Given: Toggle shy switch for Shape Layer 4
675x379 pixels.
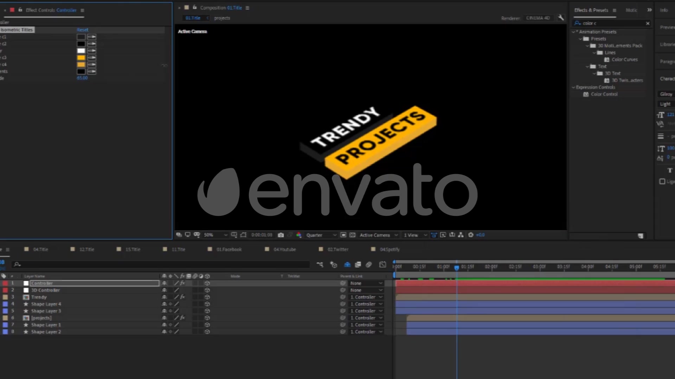Looking at the screenshot, I should coord(164,304).
